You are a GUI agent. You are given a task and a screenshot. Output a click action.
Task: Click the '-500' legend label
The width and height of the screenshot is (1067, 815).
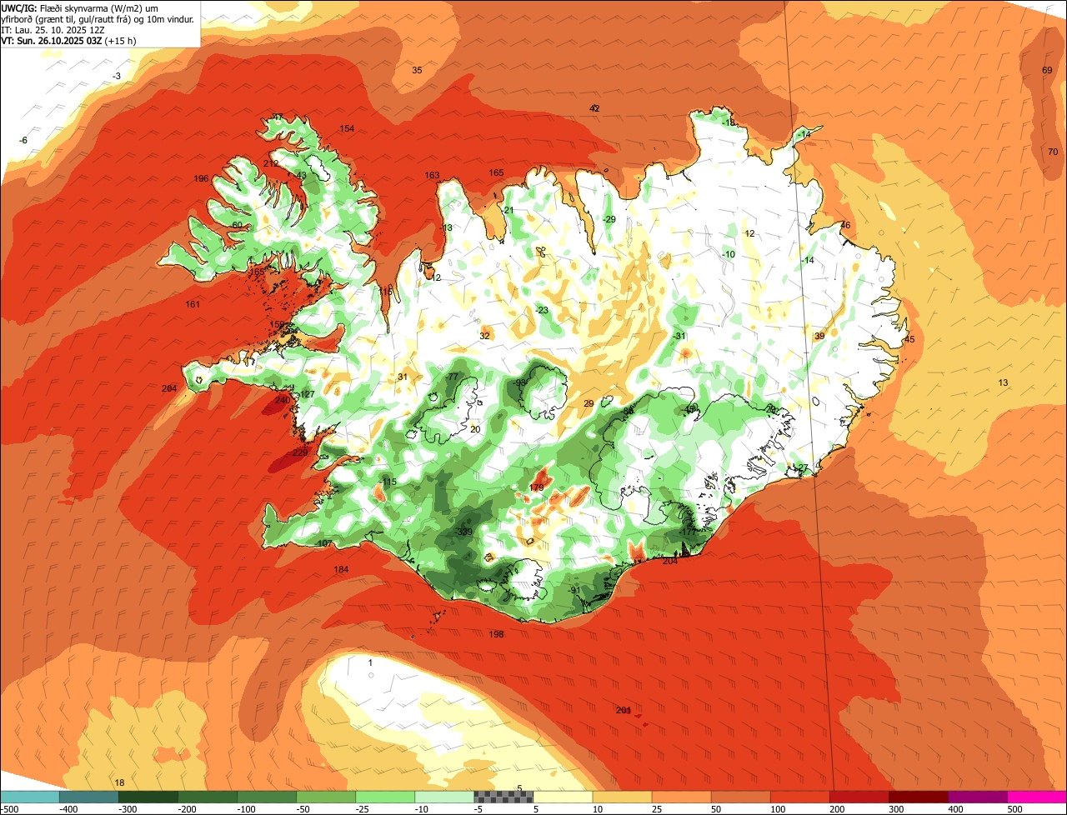click(10, 808)
